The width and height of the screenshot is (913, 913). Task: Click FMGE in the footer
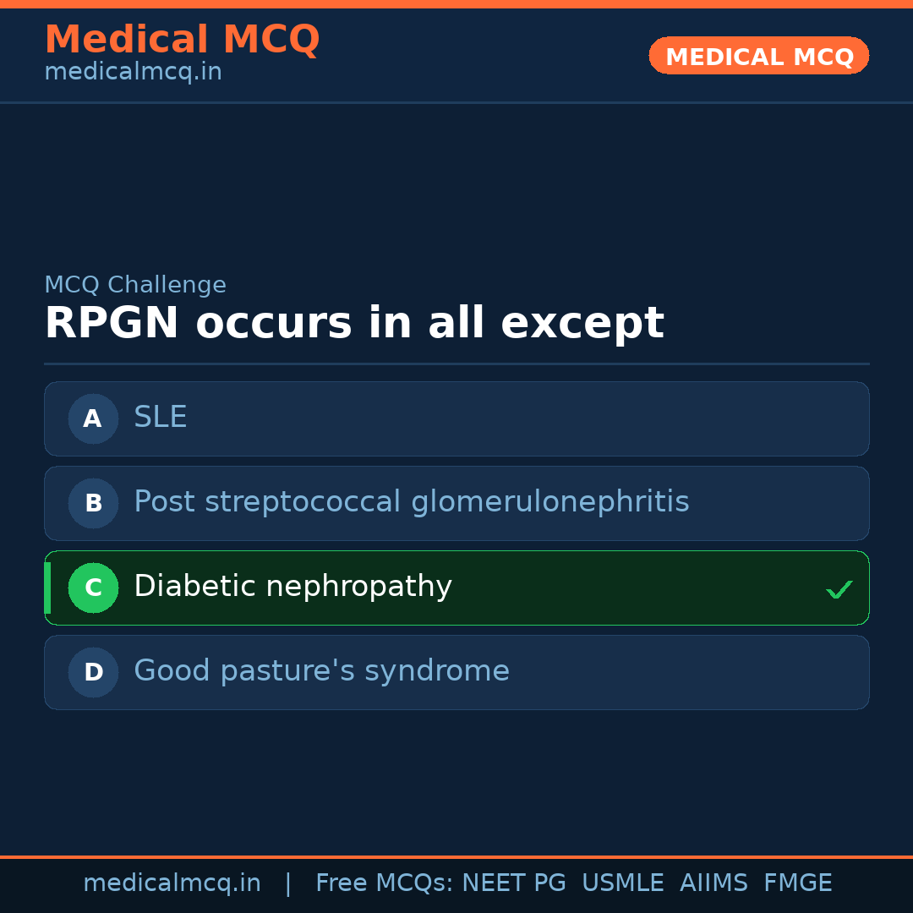[x=797, y=883]
